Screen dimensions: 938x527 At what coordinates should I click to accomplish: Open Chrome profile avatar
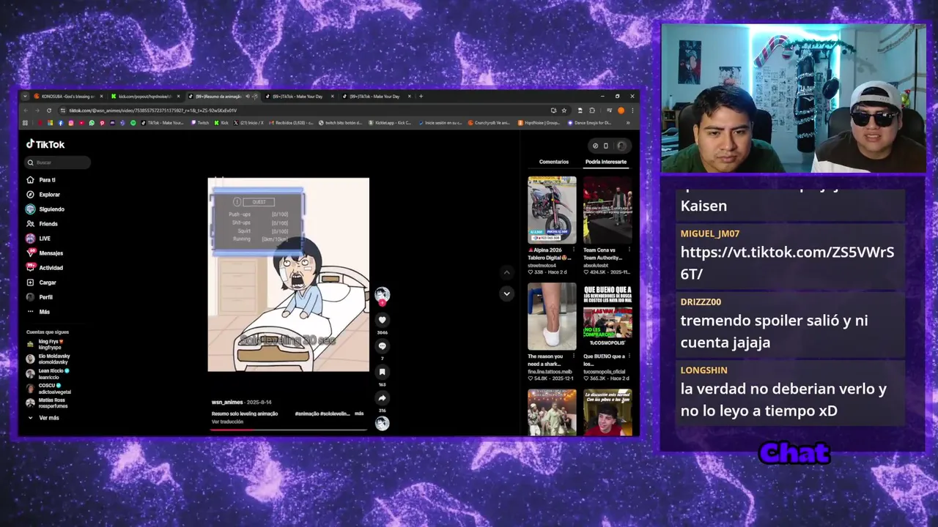click(621, 111)
